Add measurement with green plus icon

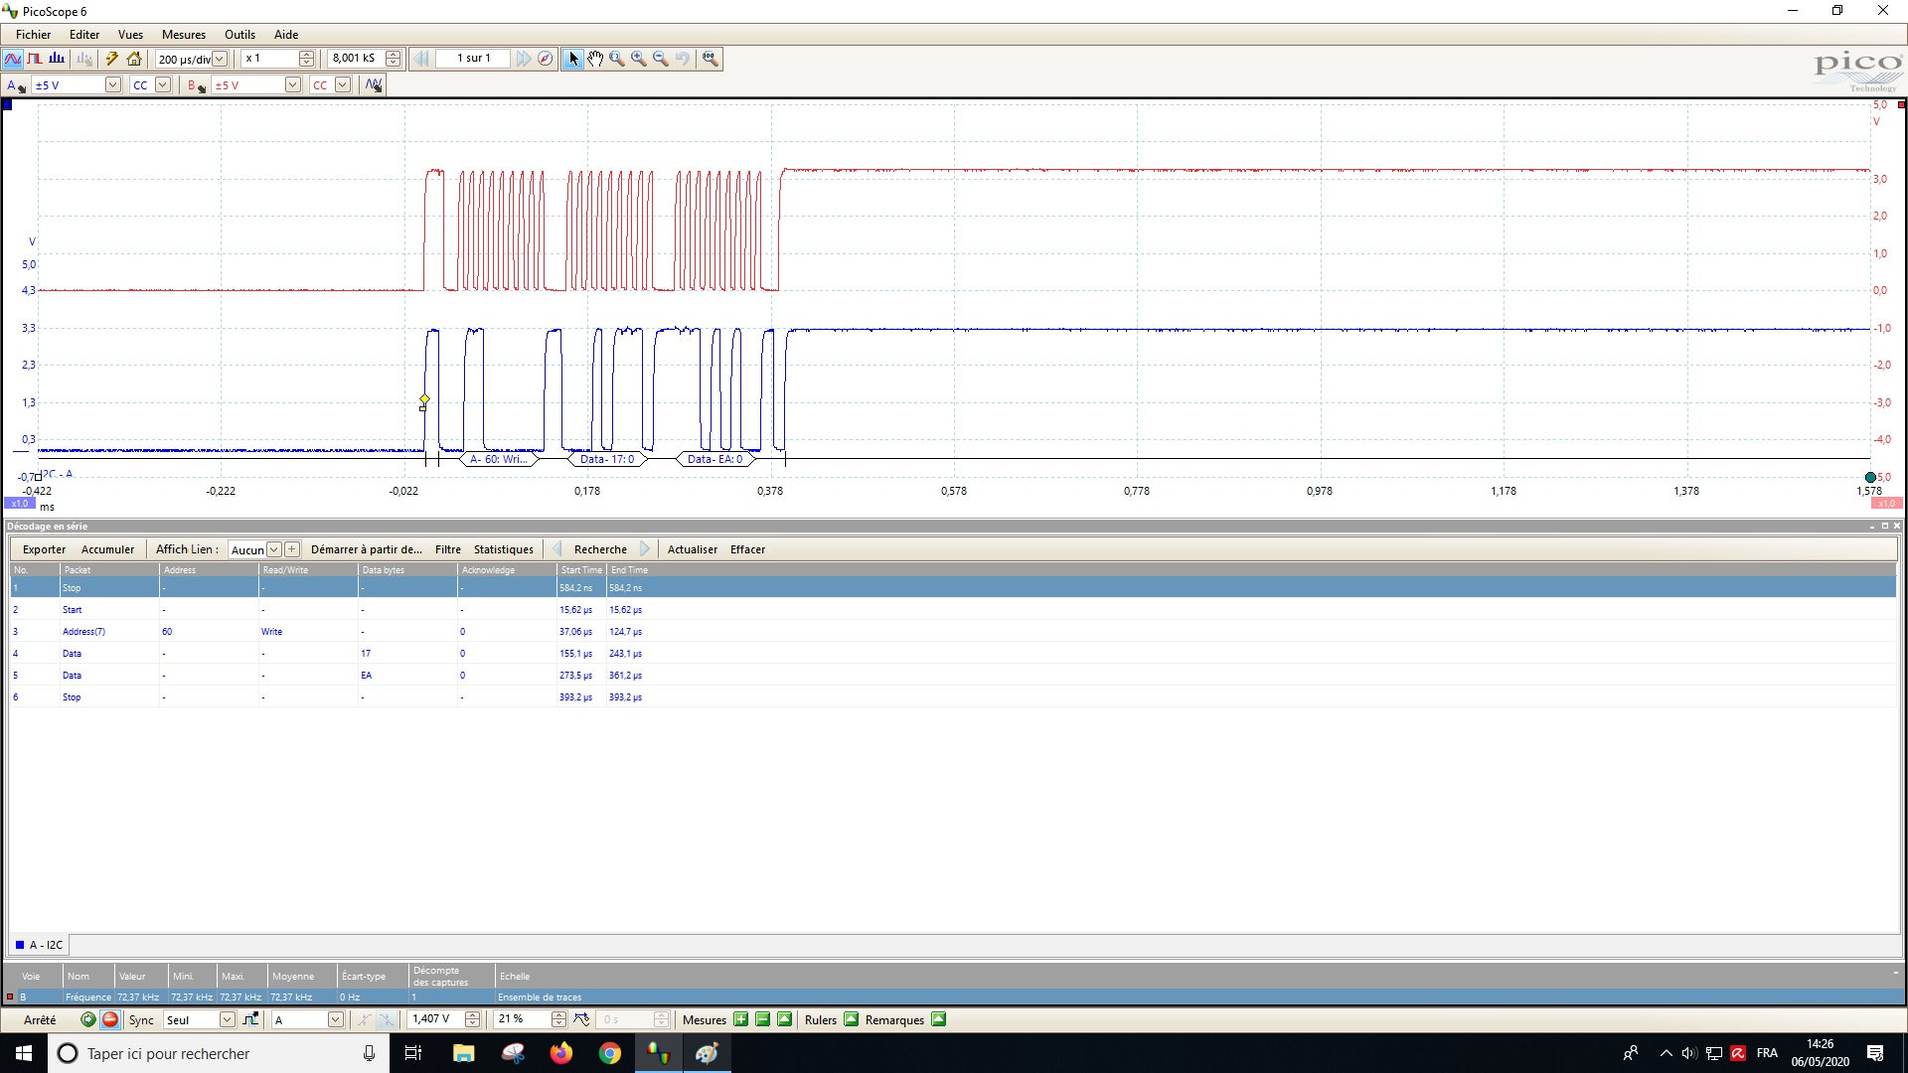740,1019
